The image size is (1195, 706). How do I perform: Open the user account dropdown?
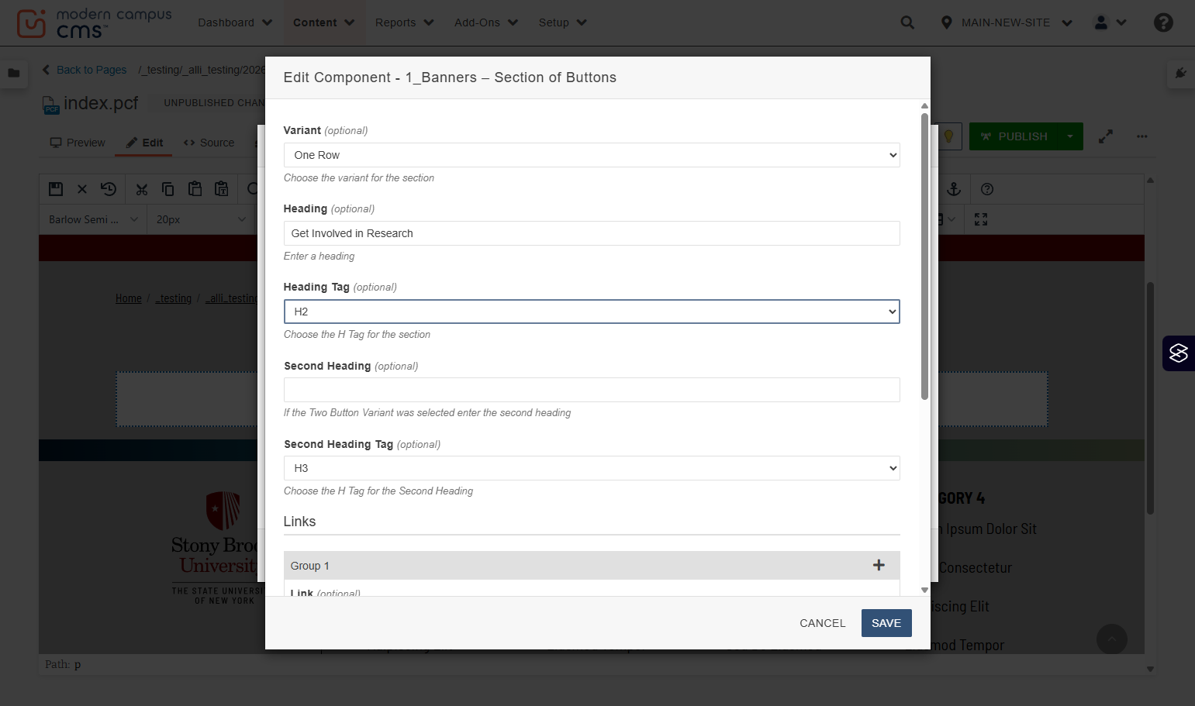tap(1110, 22)
